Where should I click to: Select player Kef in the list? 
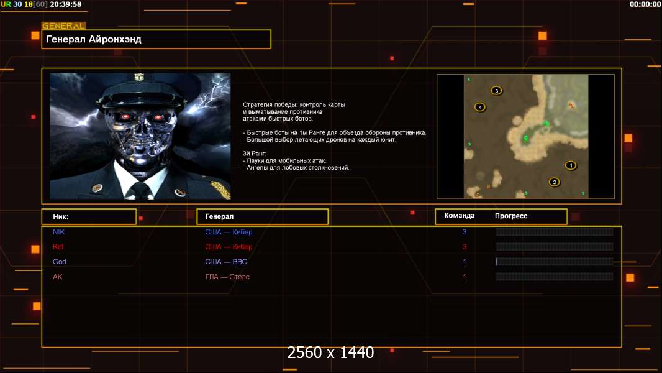coord(58,246)
